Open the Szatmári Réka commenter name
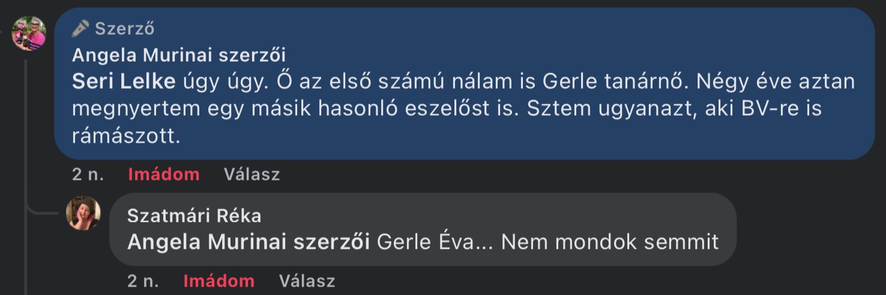Screen dimensions: 886x295 pos(194,215)
